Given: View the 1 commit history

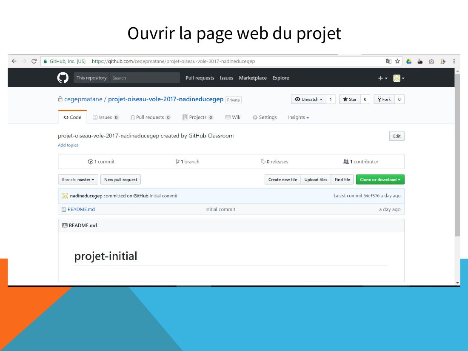Looking at the screenshot, I should click(101, 162).
